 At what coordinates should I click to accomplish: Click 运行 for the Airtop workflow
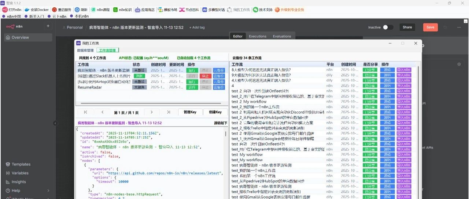[192, 82]
